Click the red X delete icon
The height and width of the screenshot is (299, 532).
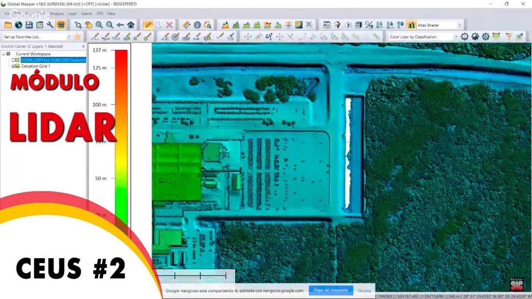click(x=169, y=25)
